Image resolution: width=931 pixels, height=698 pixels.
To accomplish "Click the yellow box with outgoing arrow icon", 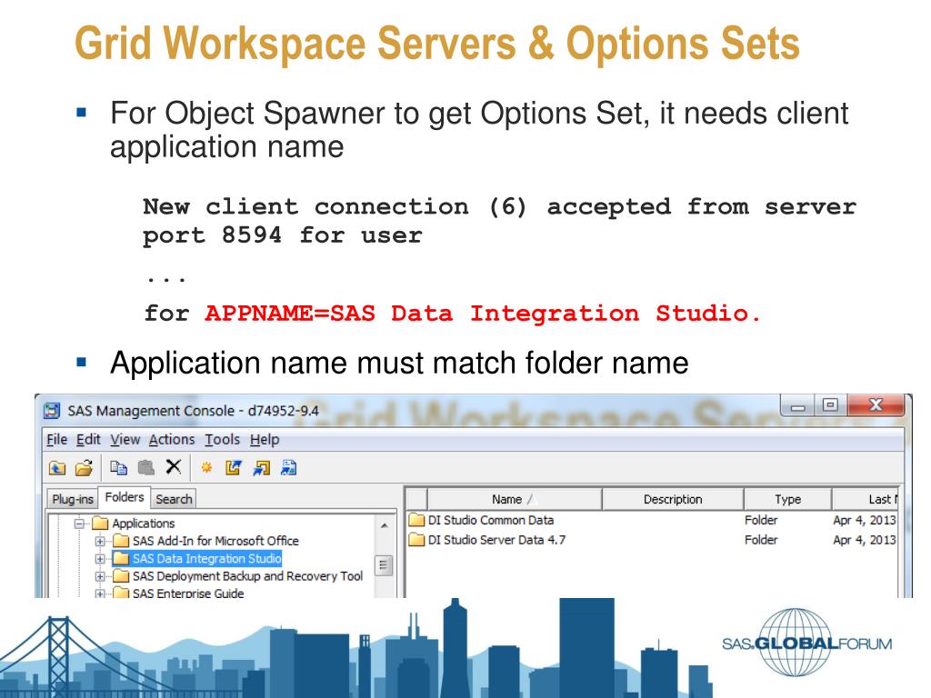I will [x=234, y=468].
